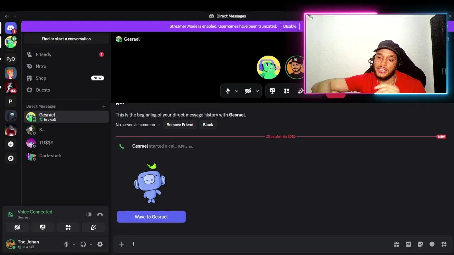Share your screen in Voice Connected panel
Screen dimensions: 454x255
click(x=43, y=227)
